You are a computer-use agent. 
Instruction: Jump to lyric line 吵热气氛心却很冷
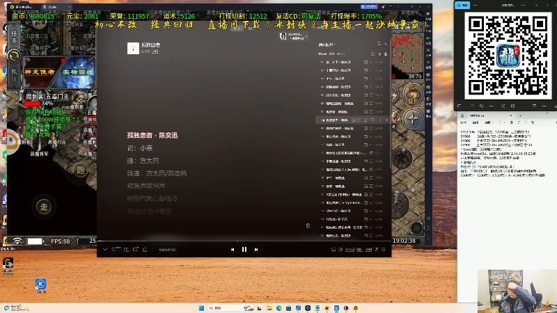click(x=152, y=199)
